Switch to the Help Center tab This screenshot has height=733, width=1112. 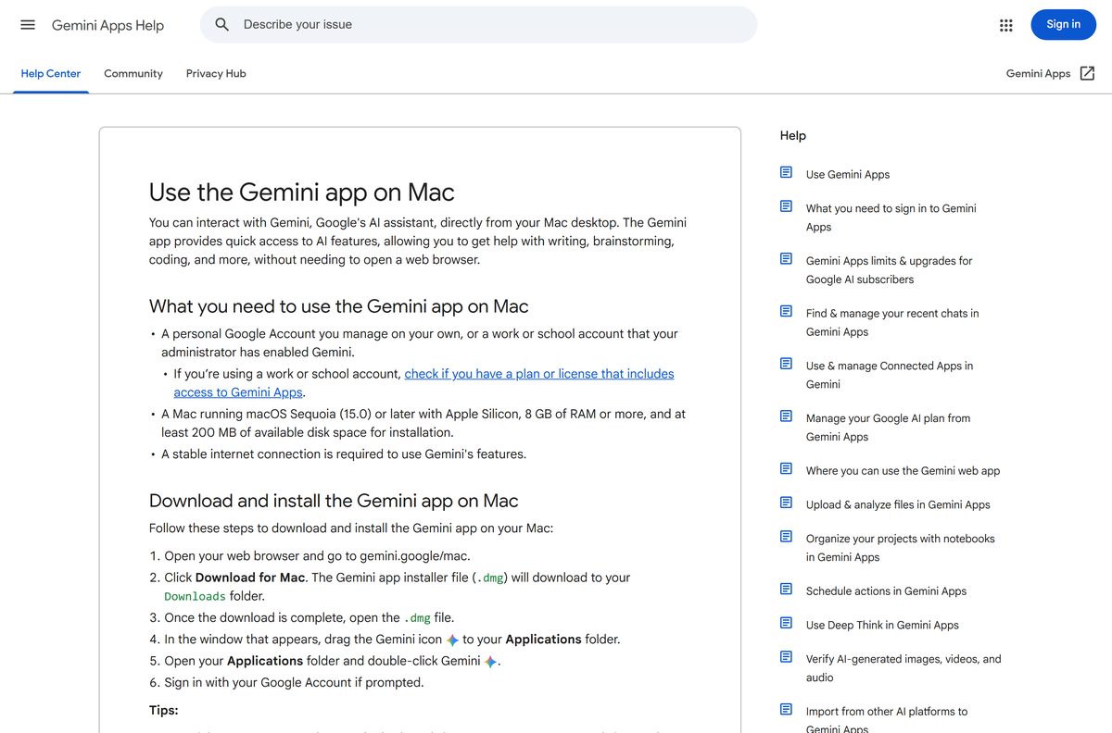(x=51, y=73)
